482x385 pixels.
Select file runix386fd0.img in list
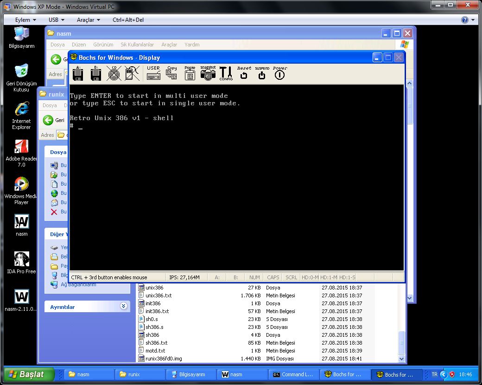tap(164, 359)
